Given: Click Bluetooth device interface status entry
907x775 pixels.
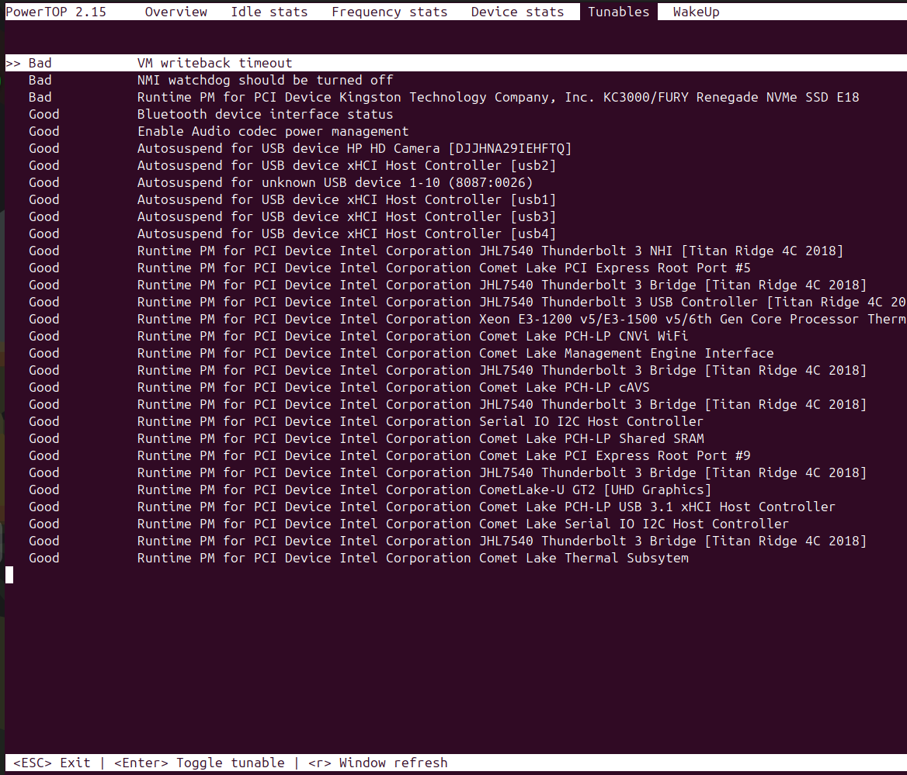Looking at the screenshot, I should pos(265,115).
